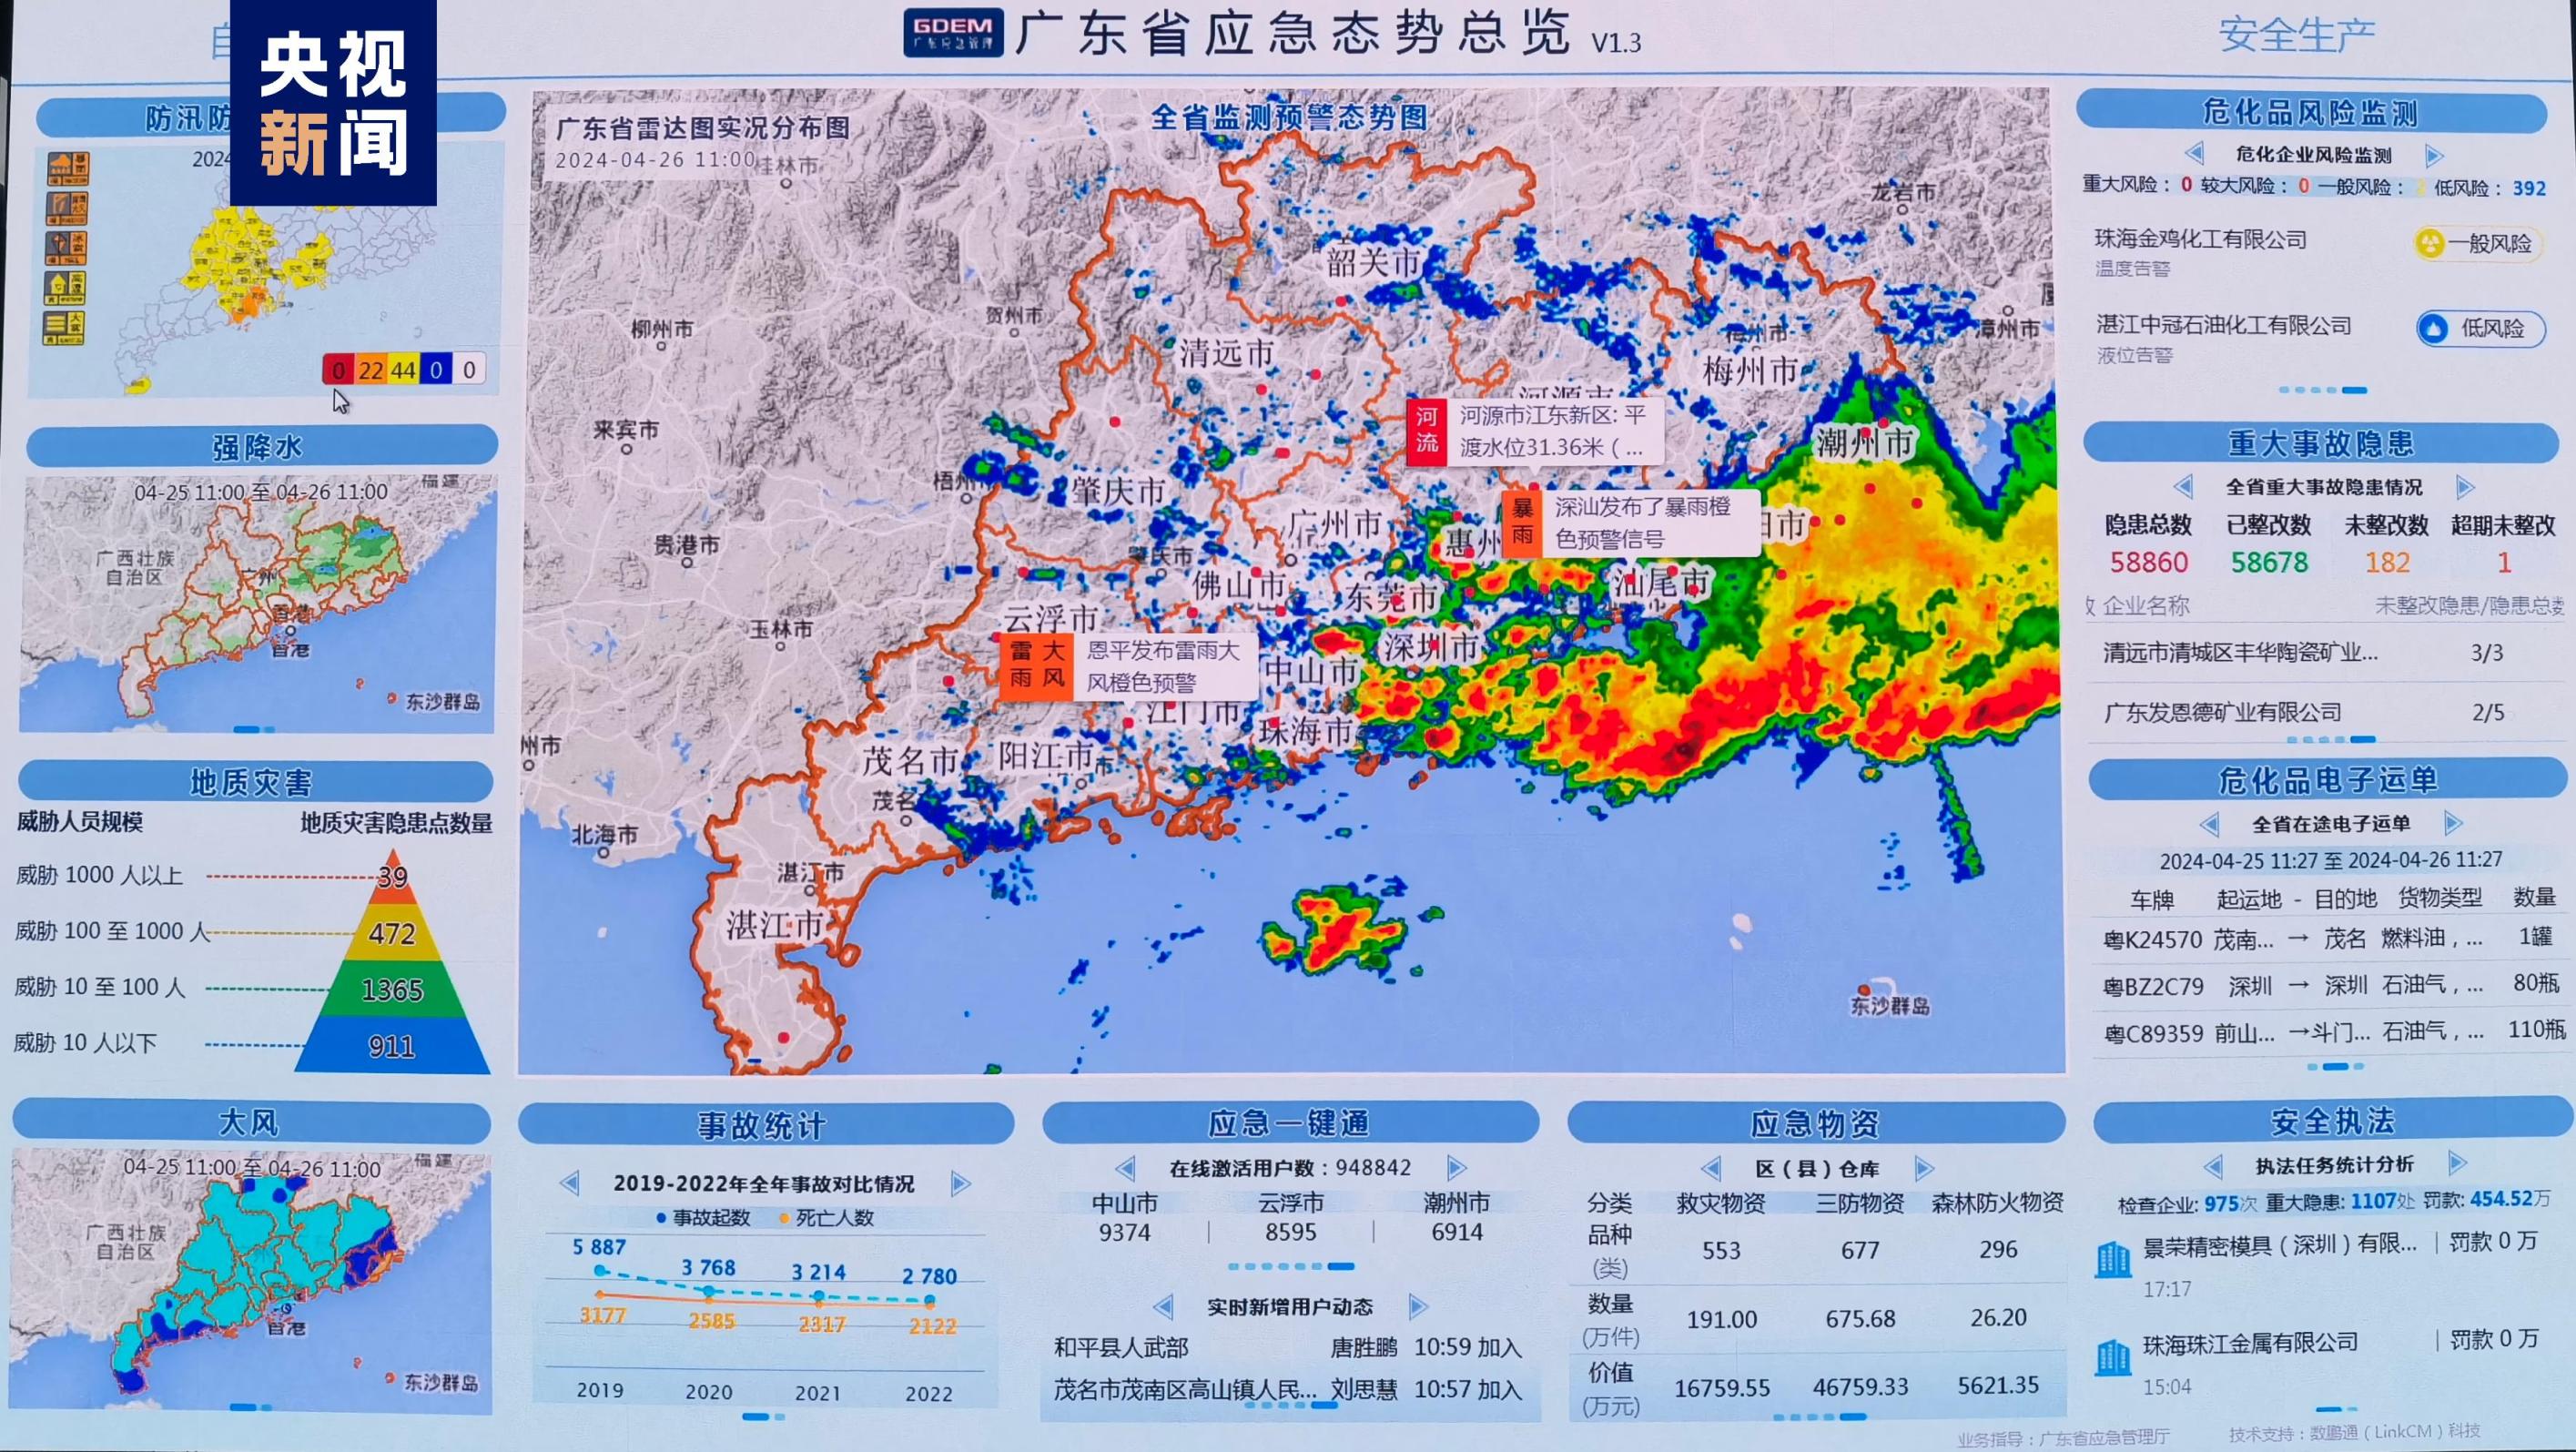The image size is (2576, 1452).
Task: Click the 应急一键通 panel header
Action: [1289, 1123]
